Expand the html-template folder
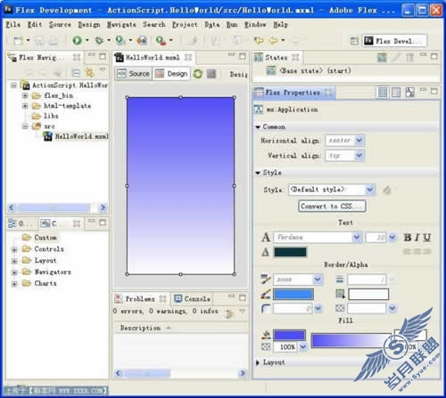 click(x=25, y=106)
